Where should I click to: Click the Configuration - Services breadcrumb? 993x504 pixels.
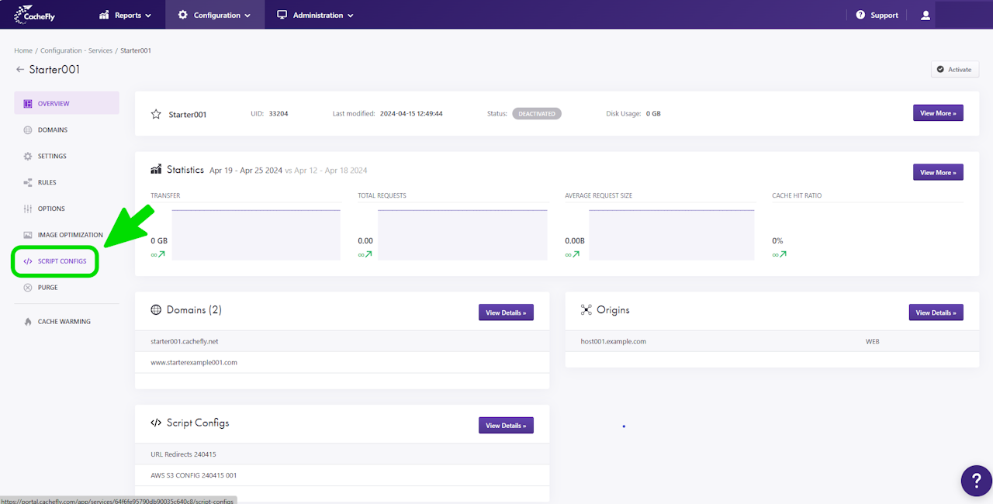pos(76,50)
